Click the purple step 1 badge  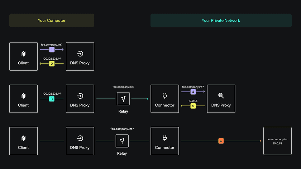tap(52, 50)
